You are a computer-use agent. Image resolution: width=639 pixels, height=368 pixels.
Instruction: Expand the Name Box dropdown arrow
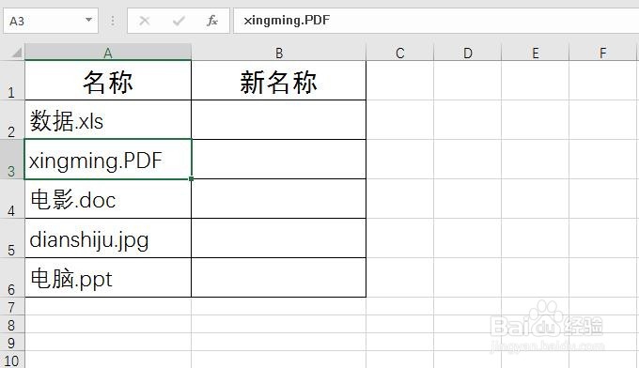(88, 20)
